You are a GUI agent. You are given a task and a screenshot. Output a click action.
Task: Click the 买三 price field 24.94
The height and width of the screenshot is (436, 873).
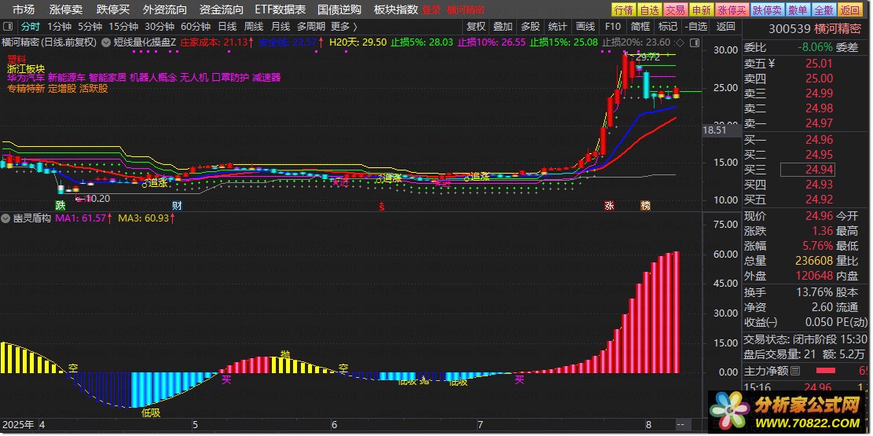[x=807, y=170]
